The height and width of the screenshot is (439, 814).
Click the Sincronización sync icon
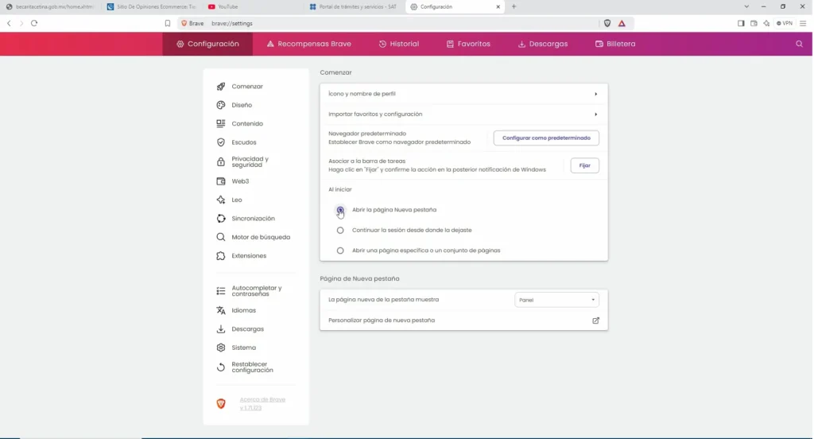pos(221,219)
